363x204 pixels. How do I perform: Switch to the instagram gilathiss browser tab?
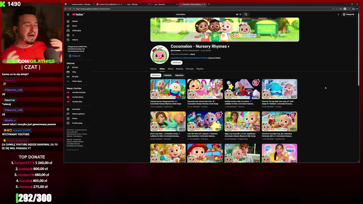tap(81, 4)
